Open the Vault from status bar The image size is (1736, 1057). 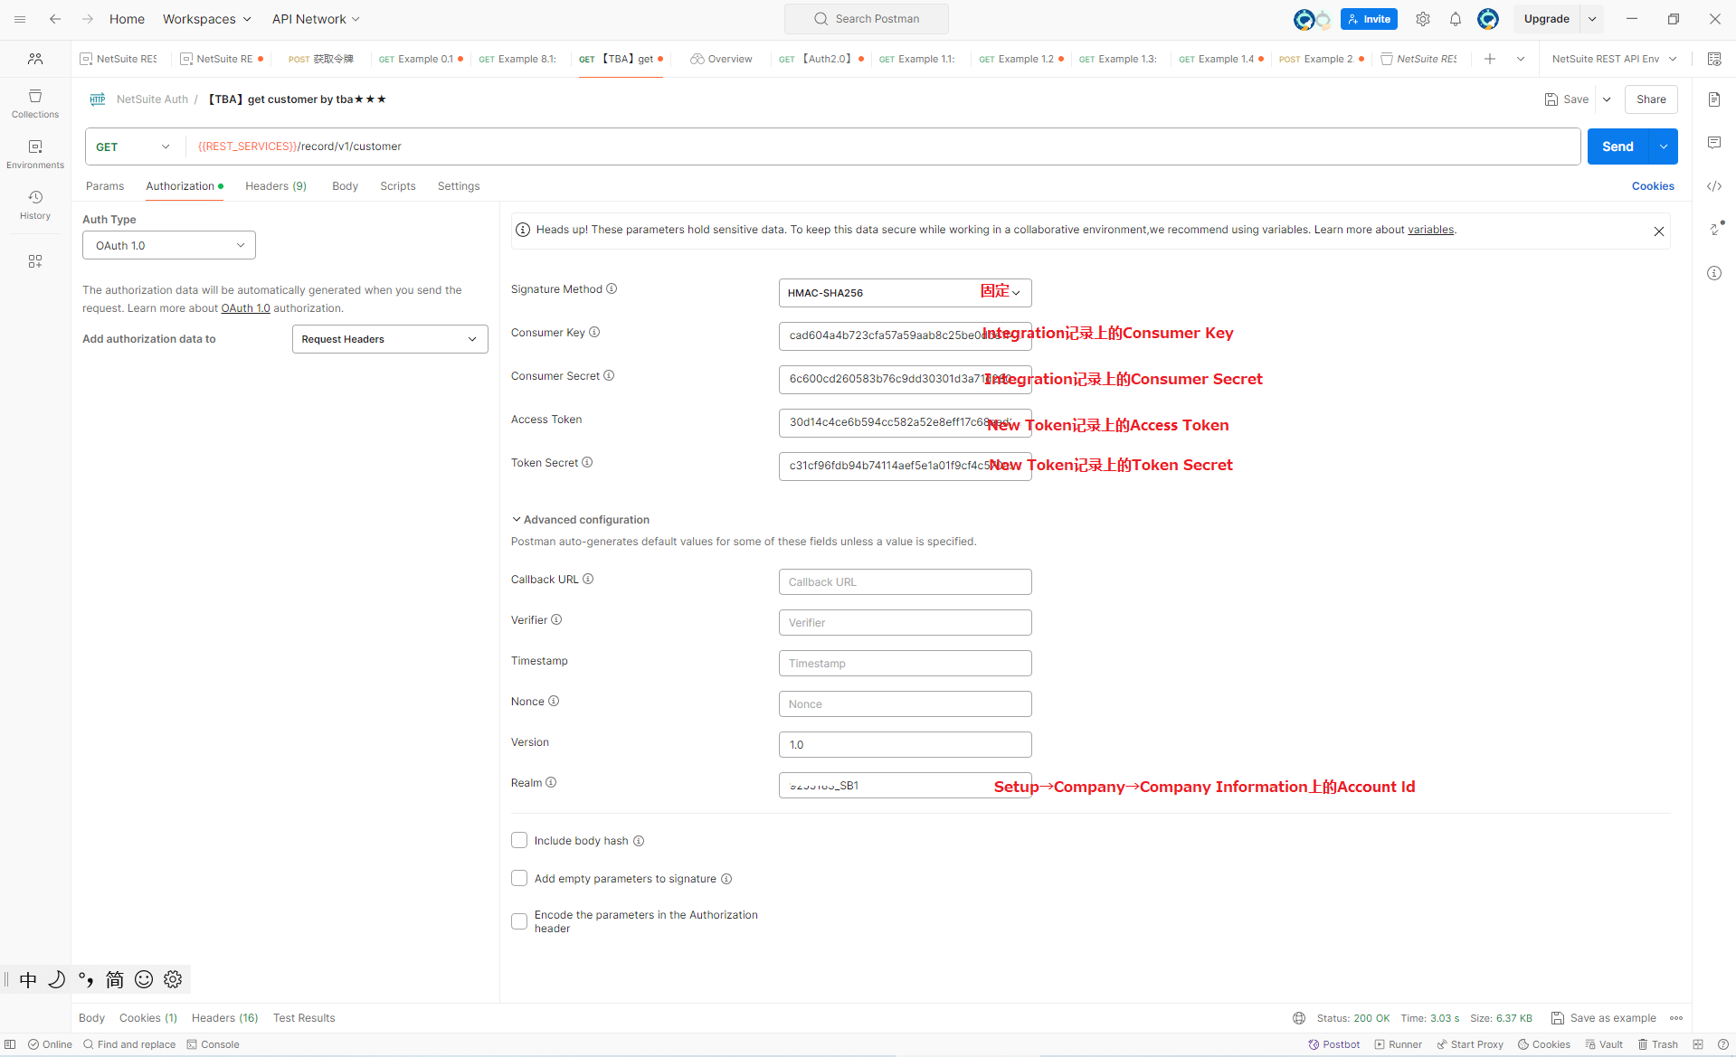[x=1604, y=1044]
